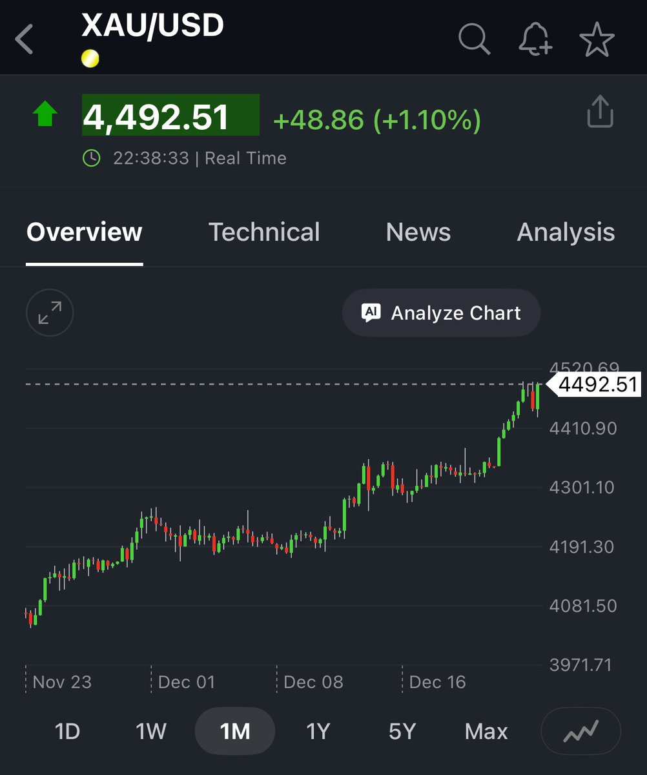Tap the +48.86 (+1.10%) change

pyautogui.click(x=377, y=120)
